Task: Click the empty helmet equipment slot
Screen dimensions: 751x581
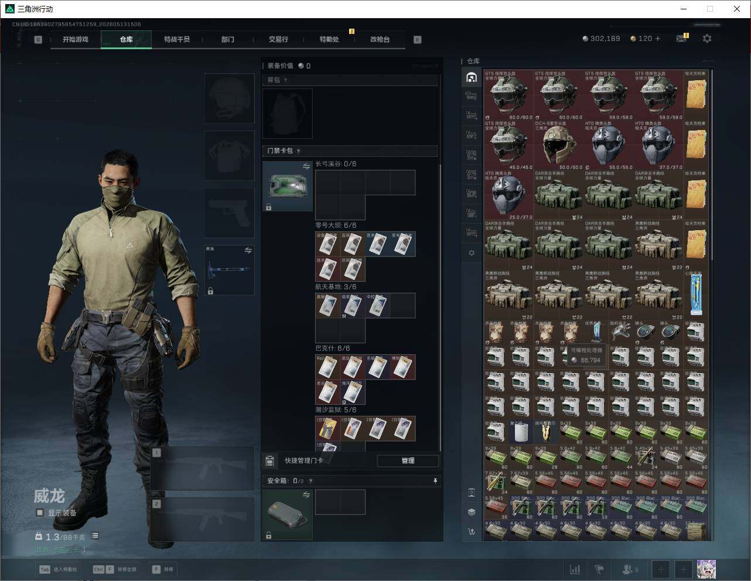Action: 230,98
